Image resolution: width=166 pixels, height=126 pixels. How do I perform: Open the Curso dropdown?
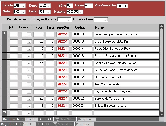48,6
